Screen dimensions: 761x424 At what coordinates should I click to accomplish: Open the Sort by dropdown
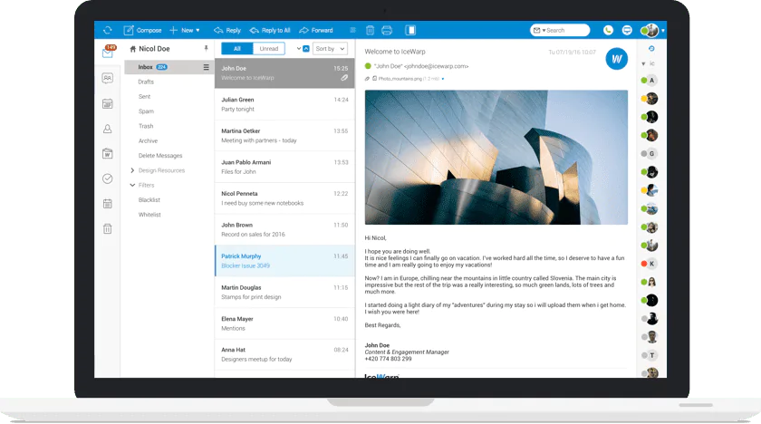330,48
